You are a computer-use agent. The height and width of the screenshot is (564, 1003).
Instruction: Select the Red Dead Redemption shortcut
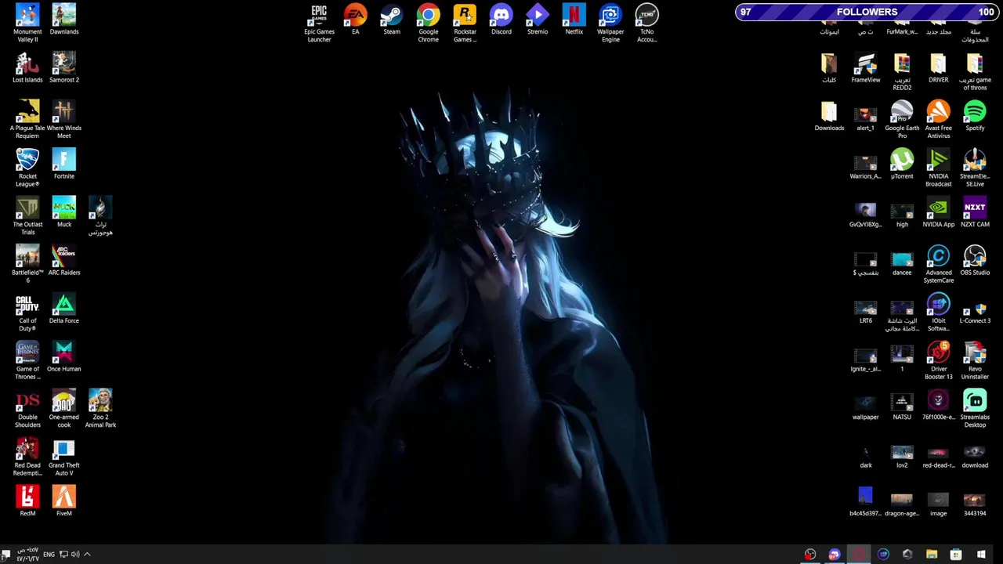coord(27,457)
